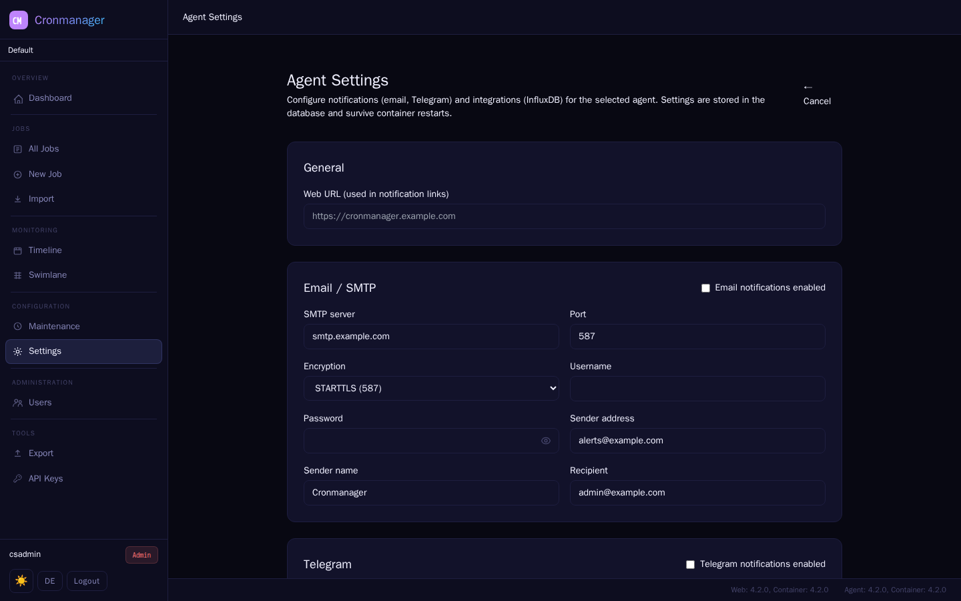Click the 'Web: 4.2.0, Container: 4.2.0' text
The image size is (961, 601).
[x=779, y=590]
